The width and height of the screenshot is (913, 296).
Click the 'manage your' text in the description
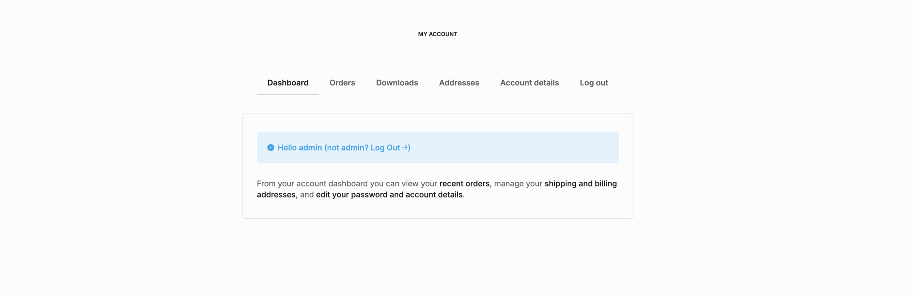(518, 184)
